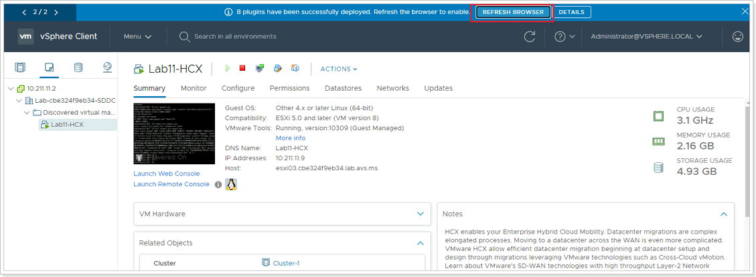Image resolution: width=756 pixels, height=277 pixels.
Task: Click the Lab11-HCX title VM icon
Action: click(x=139, y=69)
